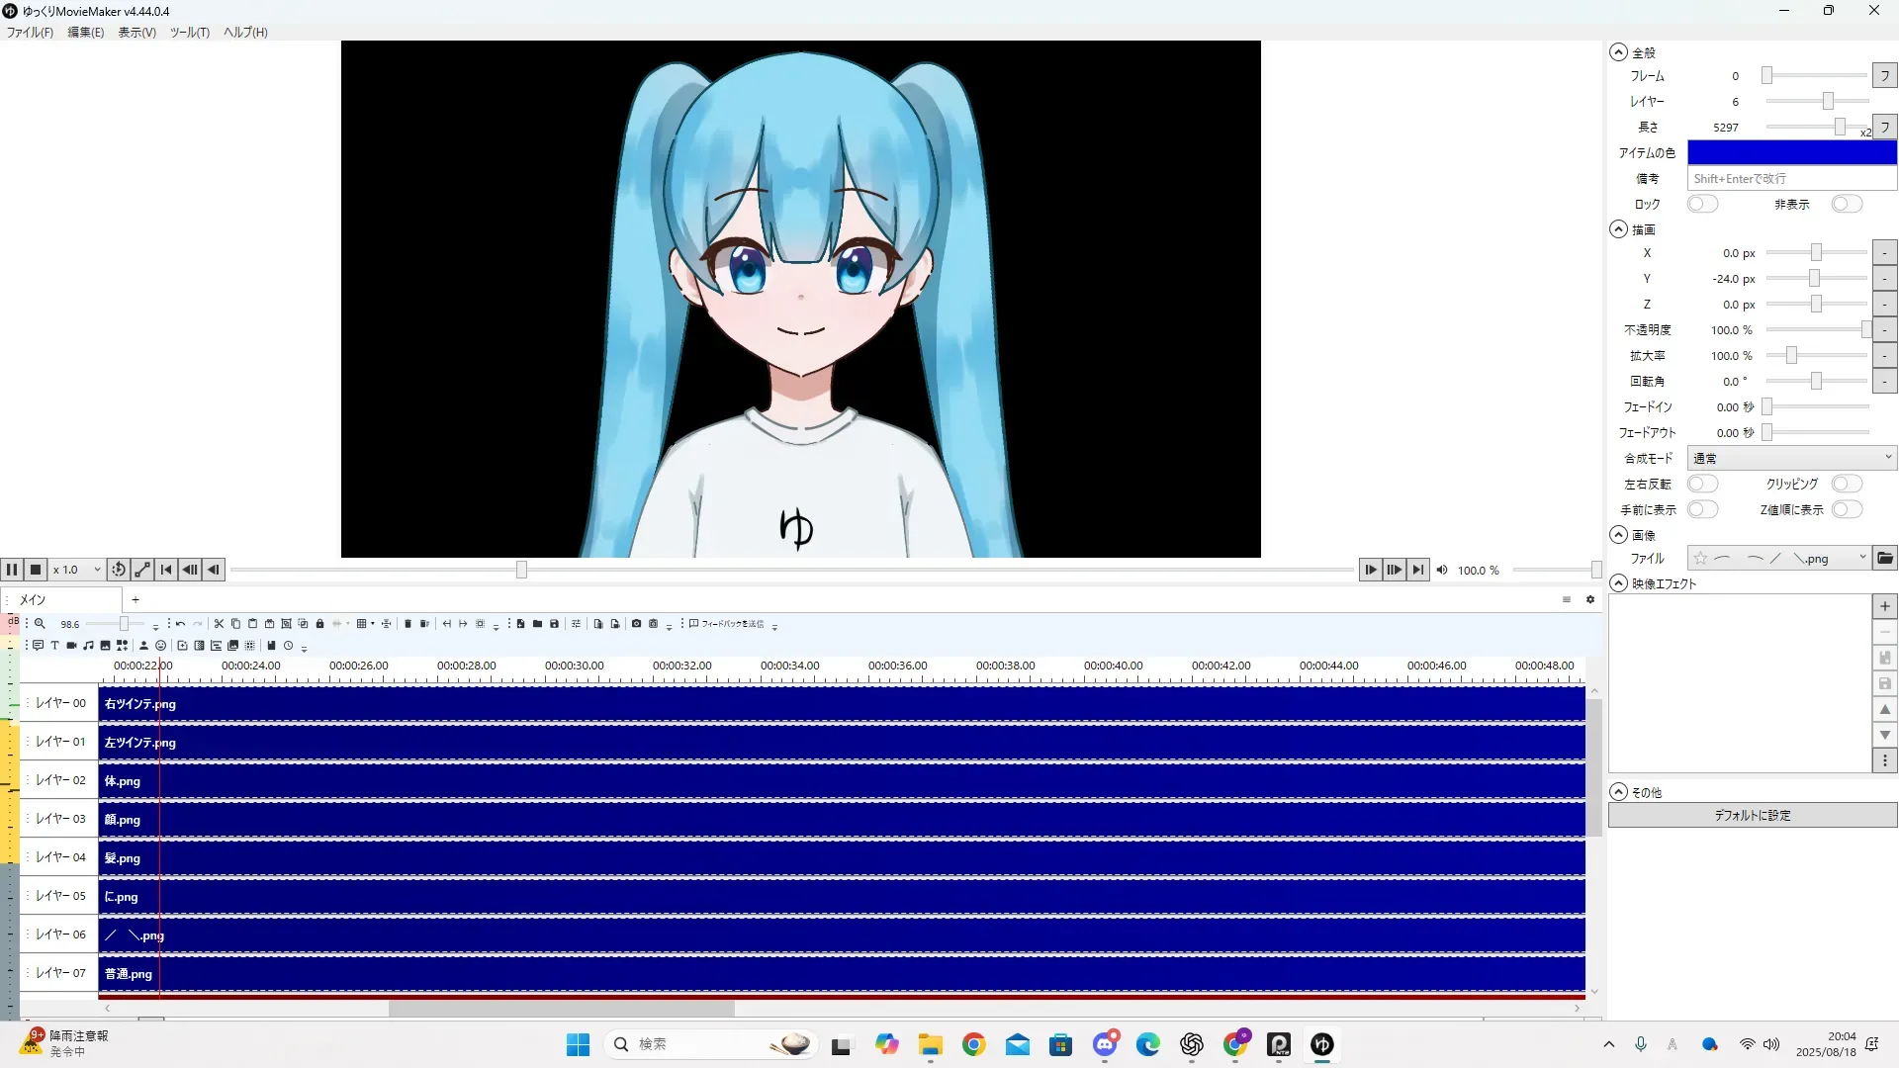Click the デフォルトに設定 button
This screenshot has width=1899, height=1068.
point(1752,815)
